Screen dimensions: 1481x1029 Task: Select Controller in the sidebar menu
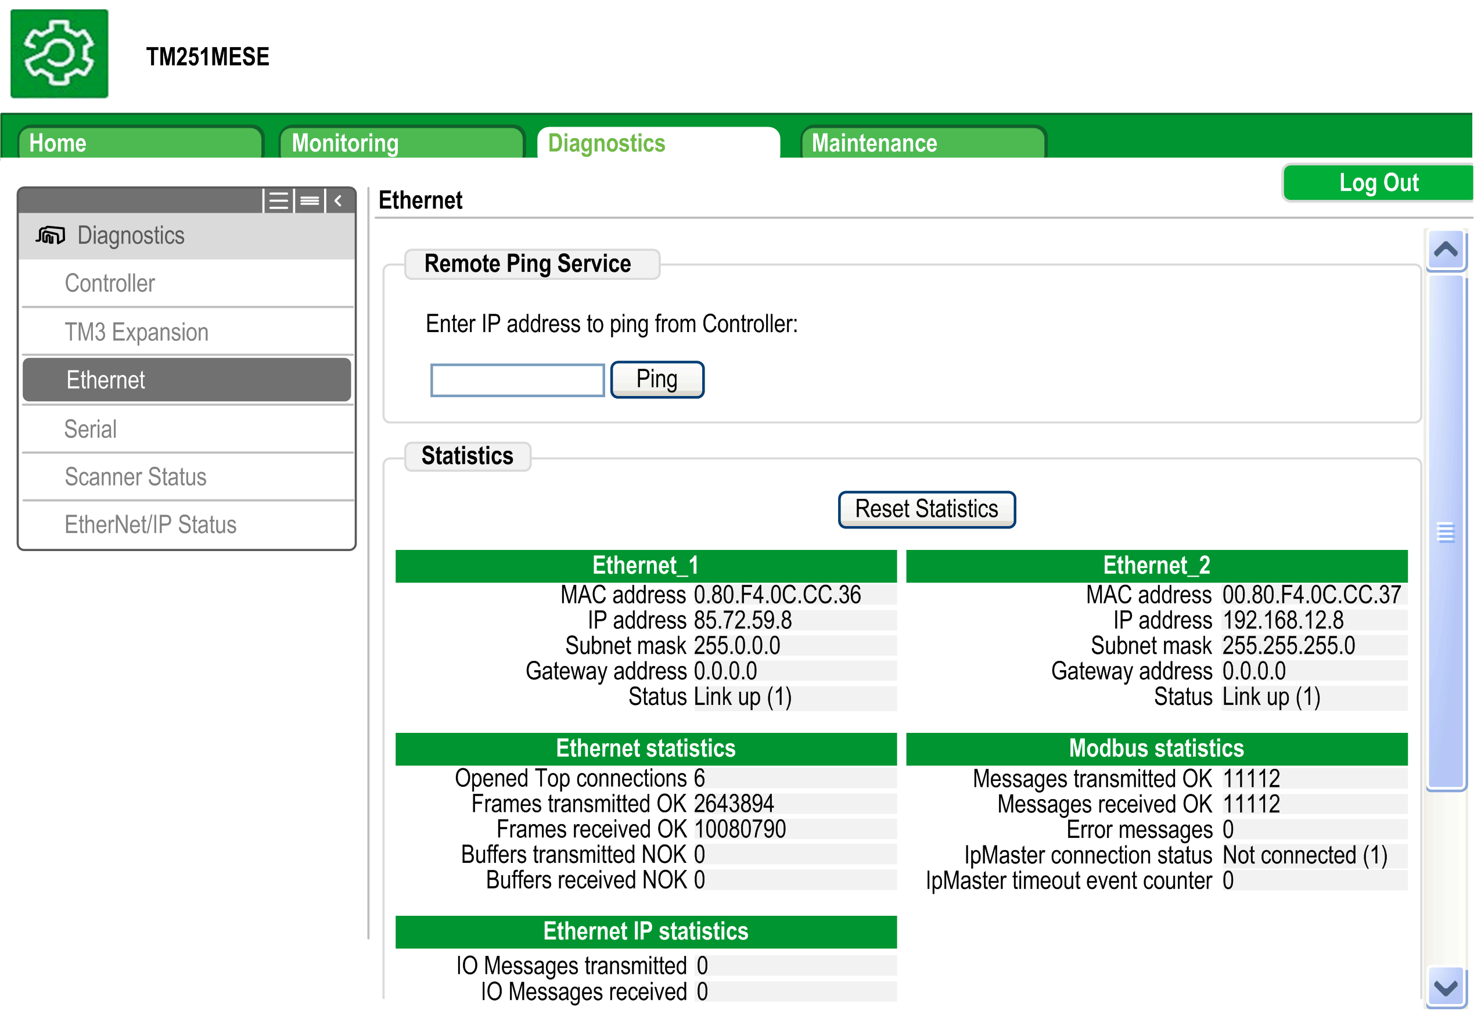(187, 284)
